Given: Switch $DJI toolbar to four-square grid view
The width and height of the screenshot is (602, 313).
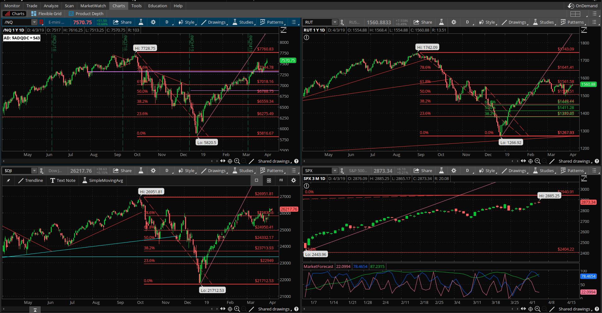Looking at the screenshot, I should click(269, 180).
